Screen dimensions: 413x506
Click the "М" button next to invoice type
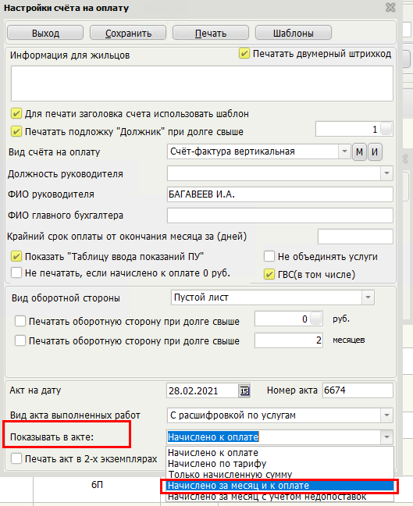pos(359,151)
